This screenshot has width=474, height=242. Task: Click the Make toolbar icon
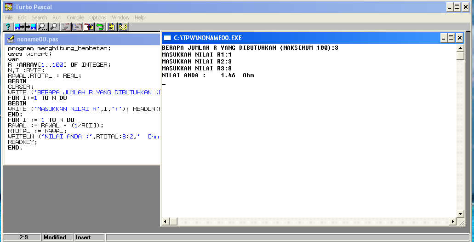[123, 27]
